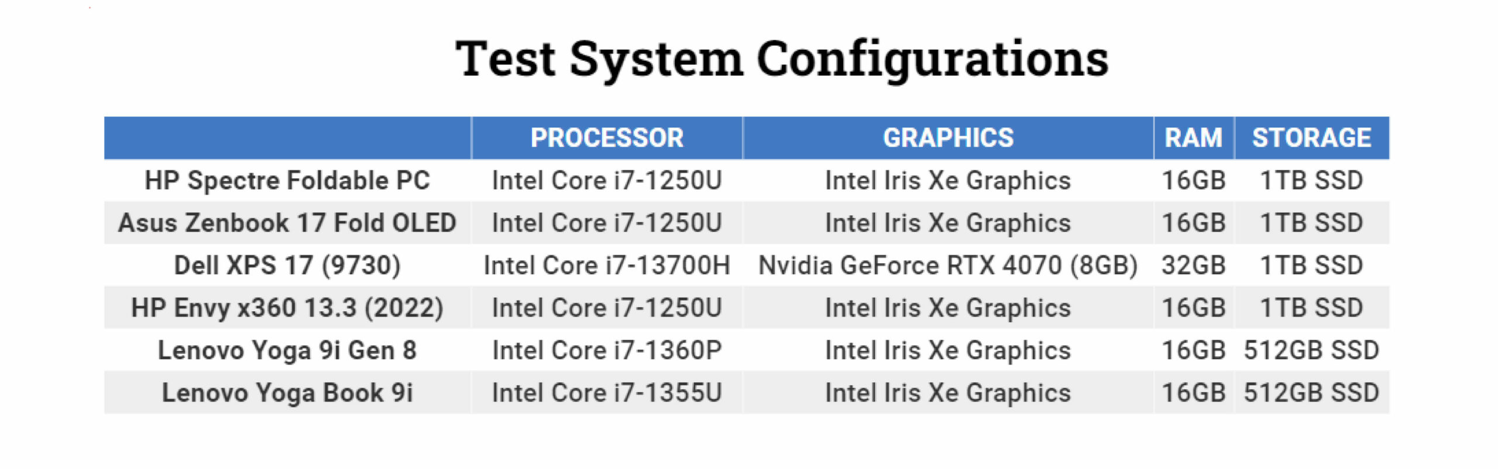The height and width of the screenshot is (469, 1498).
Task: Click the HP Spectre's Intel Iris Xe Graphics cell
Action: pyautogui.click(x=948, y=181)
